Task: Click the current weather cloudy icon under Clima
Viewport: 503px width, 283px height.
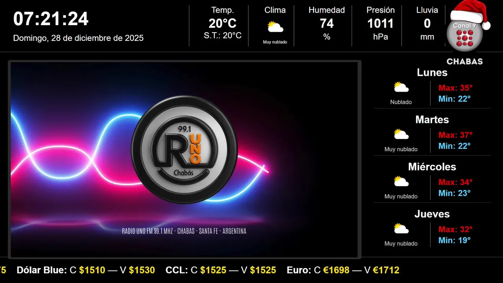Action: click(x=275, y=27)
